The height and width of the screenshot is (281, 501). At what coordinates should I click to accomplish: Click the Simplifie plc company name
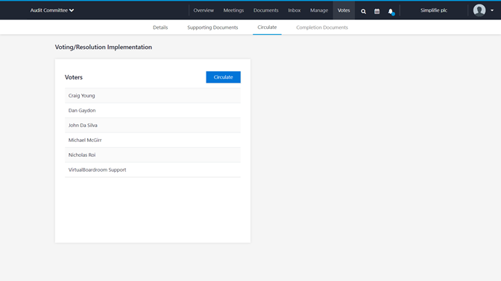click(434, 10)
